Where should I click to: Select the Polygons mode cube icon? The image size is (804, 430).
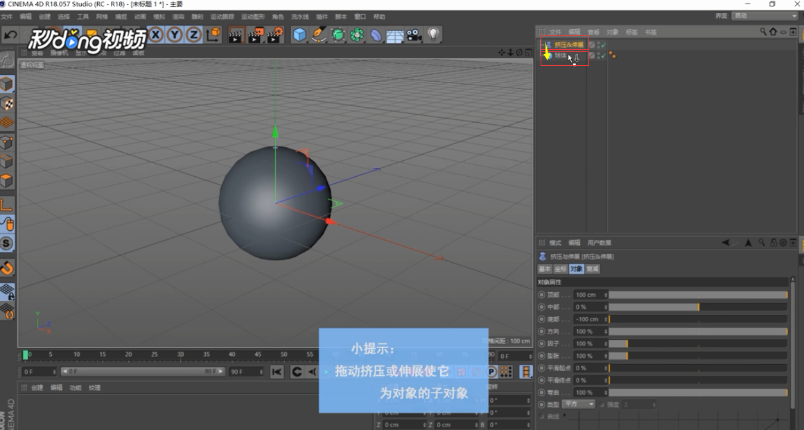point(7,180)
